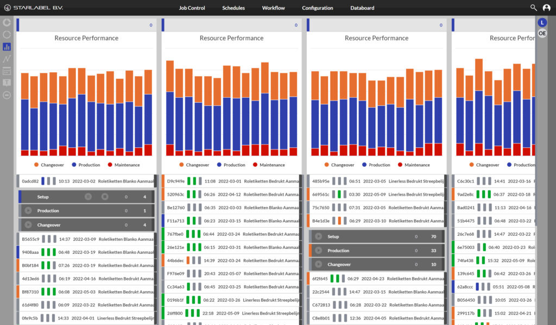The image size is (556, 325).
Task: Click counter 0 in header above job 485b95e chart
Action: tap(441, 25)
